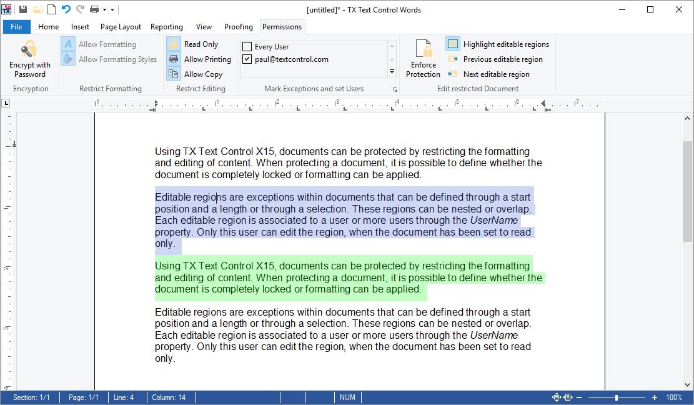The image size is (694, 405).
Task: Click Next editable region label
Action: [x=496, y=74]
